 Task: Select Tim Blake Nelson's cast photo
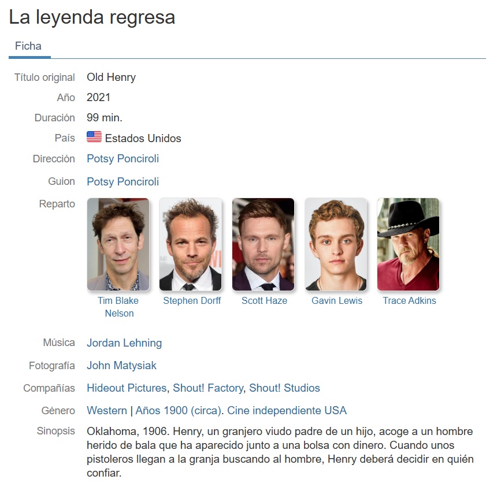[118, 244]
